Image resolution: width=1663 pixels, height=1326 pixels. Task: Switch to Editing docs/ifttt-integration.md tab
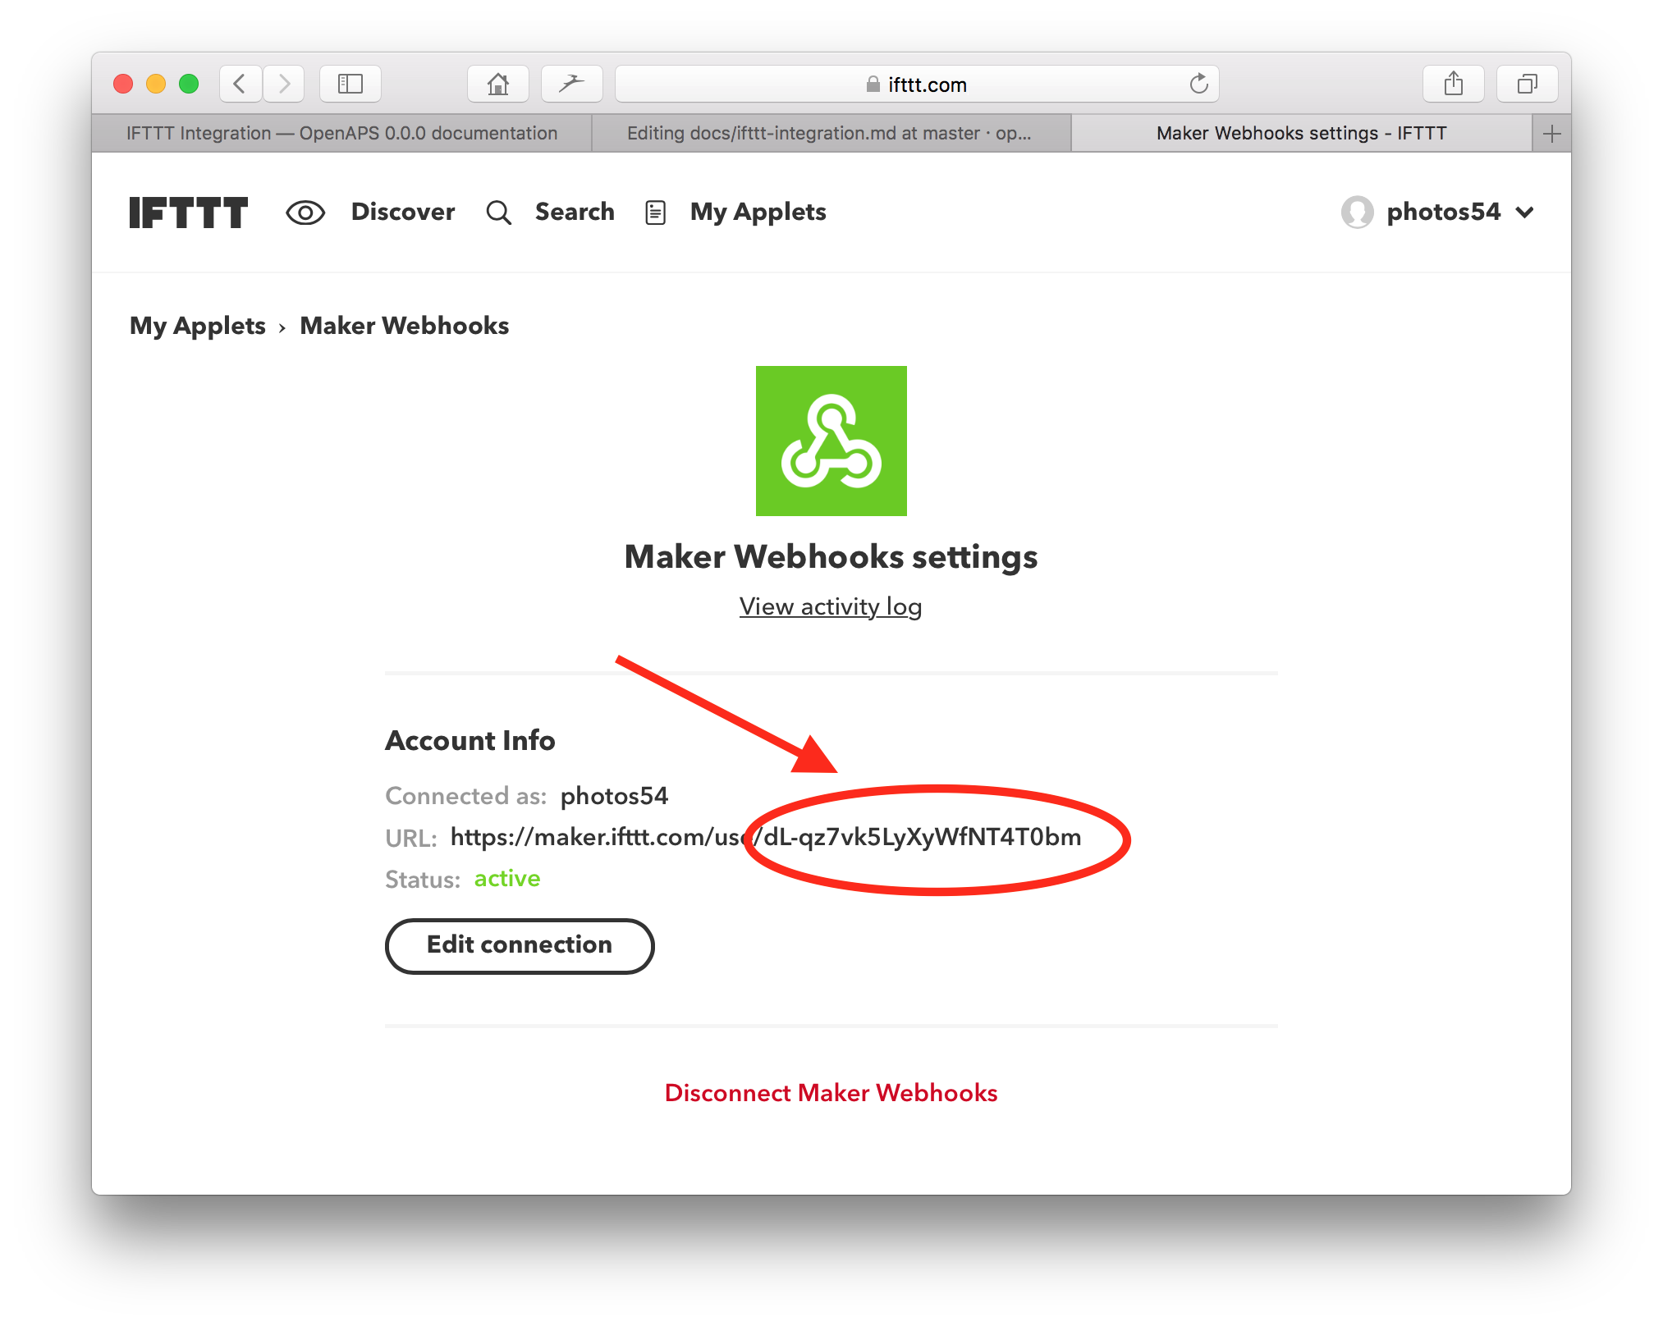click(x=830, y=134)
